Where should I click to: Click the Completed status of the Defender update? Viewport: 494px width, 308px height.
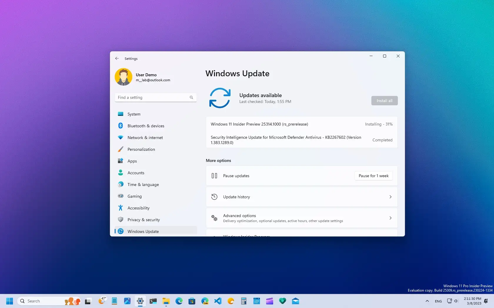(382, 140)
